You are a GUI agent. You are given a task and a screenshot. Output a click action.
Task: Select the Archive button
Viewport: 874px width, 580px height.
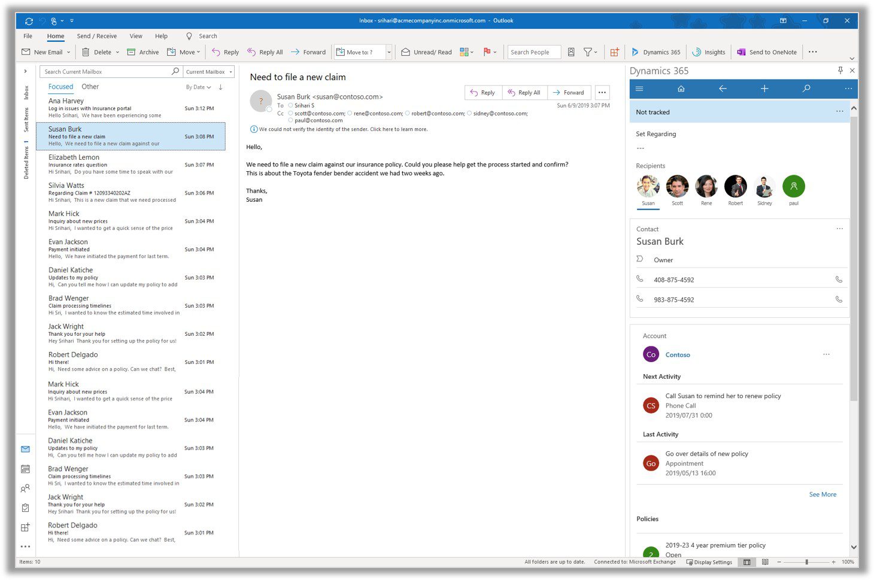coord(142,52)
